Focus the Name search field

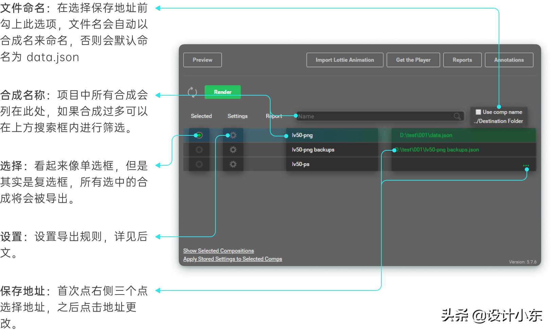coord(380,116)
